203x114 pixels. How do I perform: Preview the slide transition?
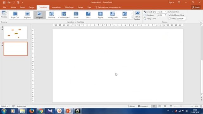click(x=4, y=14)
